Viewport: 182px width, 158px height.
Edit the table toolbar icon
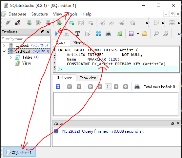81,23
